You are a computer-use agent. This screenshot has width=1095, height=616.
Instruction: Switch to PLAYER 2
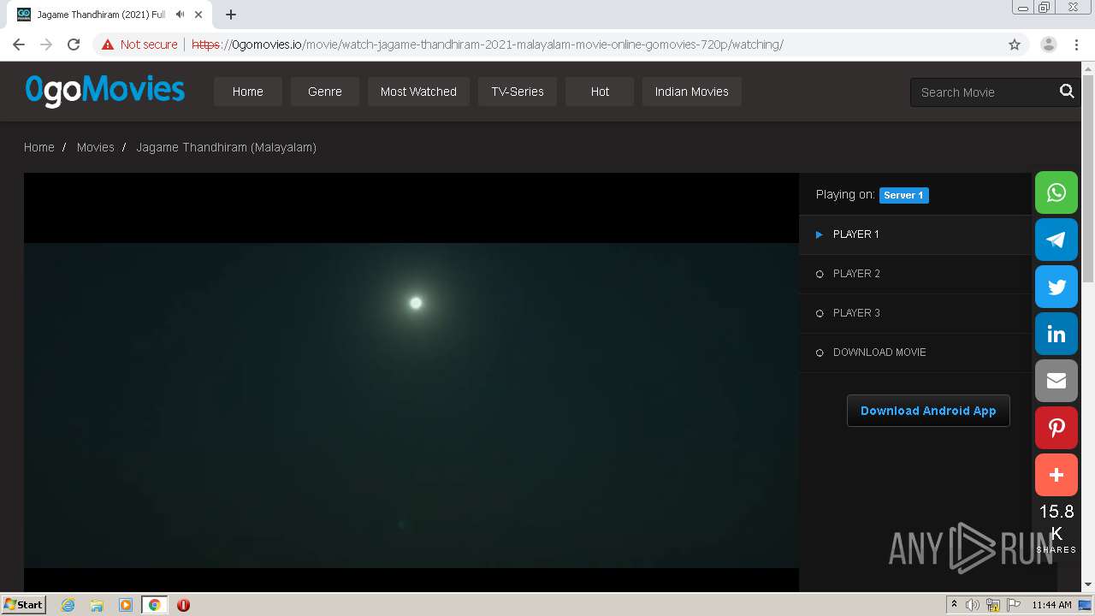click(x=915, y=274)
